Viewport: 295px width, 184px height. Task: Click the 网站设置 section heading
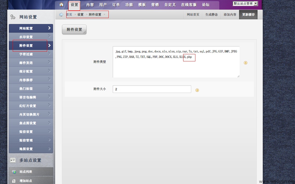click(28, 17)
